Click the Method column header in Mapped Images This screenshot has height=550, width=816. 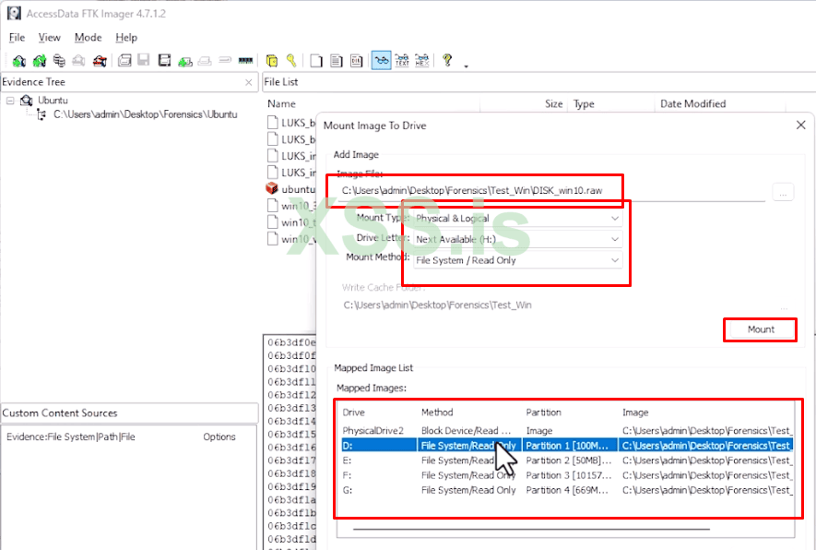(437, 412)
